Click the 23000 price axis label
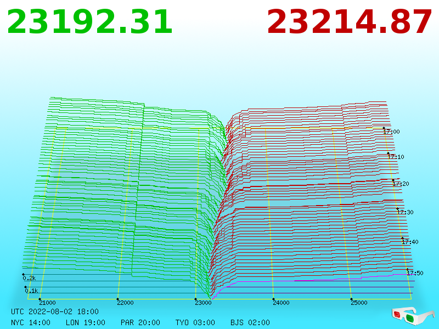Viewport: 439px width, 329px height. [203, 303]
